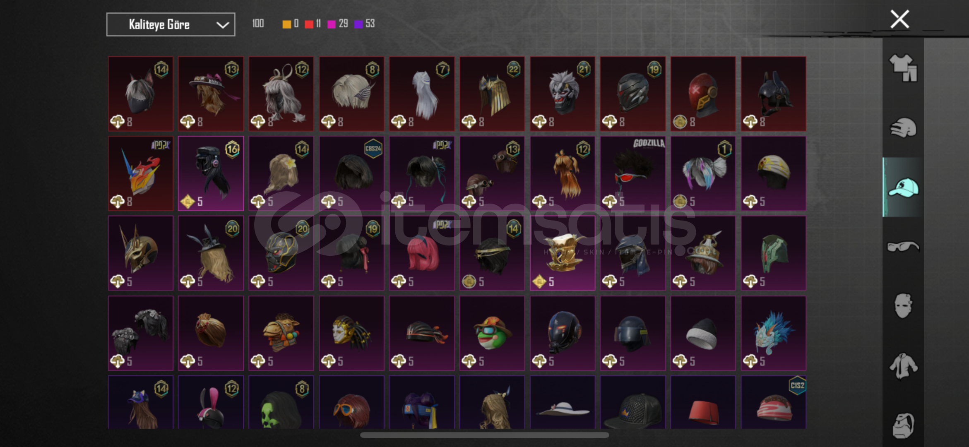Filter by the purple rarity swatch showing 53
Image resolution: width=969 pixels, height=447 pixels.
click(358, 24)
